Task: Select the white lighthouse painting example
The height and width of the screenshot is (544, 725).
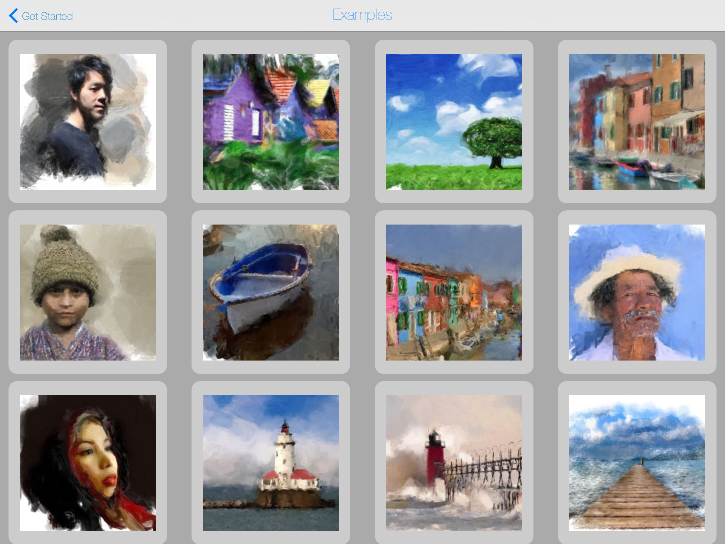Action: 271,463
